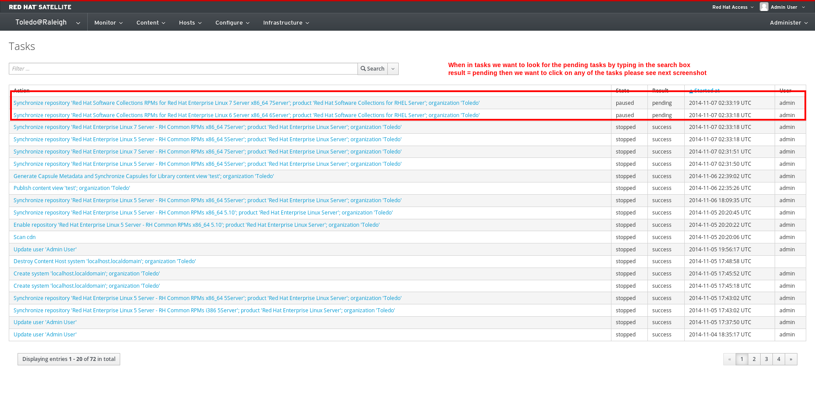Open the "Publish content view 'test'" task
The height and width of the screenshot is (400, 815).
point(71,188)
